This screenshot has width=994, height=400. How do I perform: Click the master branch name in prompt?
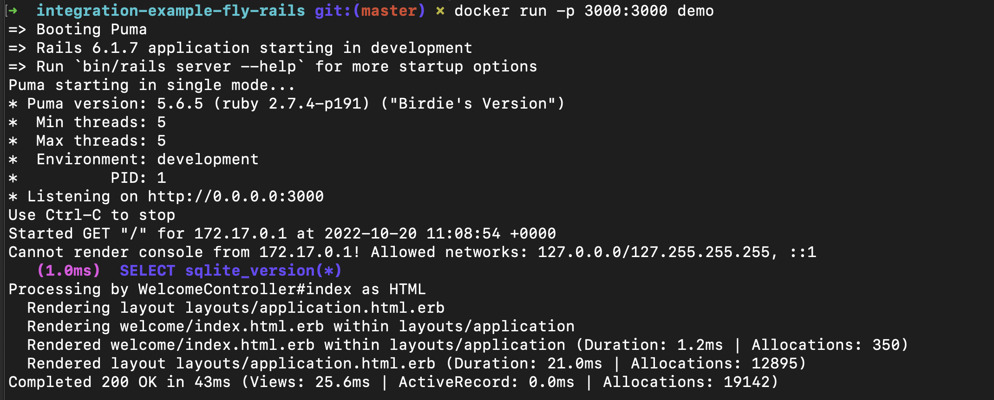(389, 11)
